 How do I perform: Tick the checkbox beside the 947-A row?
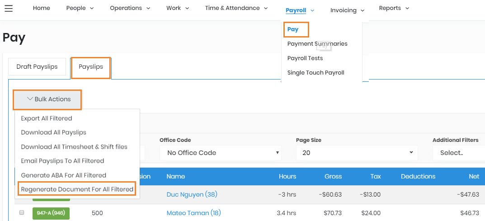point(22,212)
